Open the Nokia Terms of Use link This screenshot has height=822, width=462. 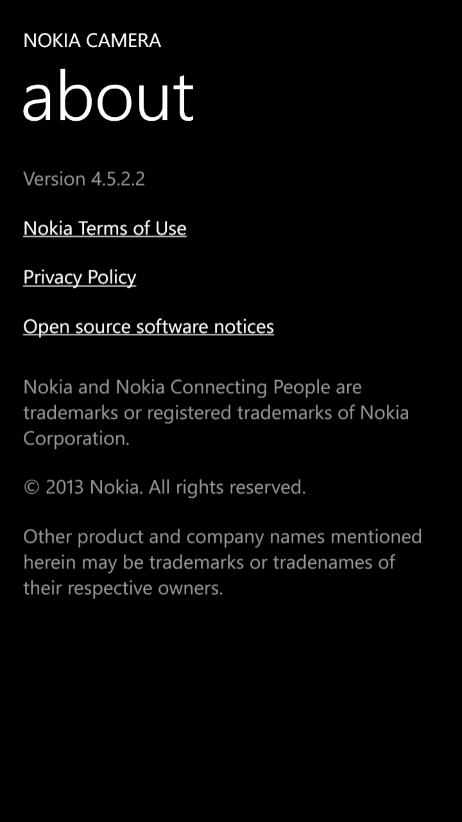coord(105,228)
